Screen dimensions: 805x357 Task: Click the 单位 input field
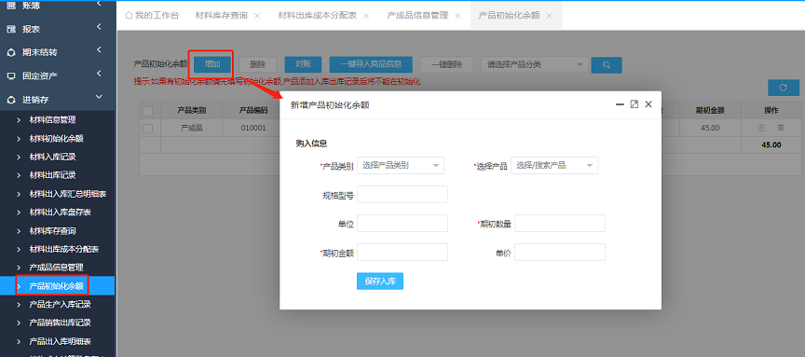tap(402, 224)
